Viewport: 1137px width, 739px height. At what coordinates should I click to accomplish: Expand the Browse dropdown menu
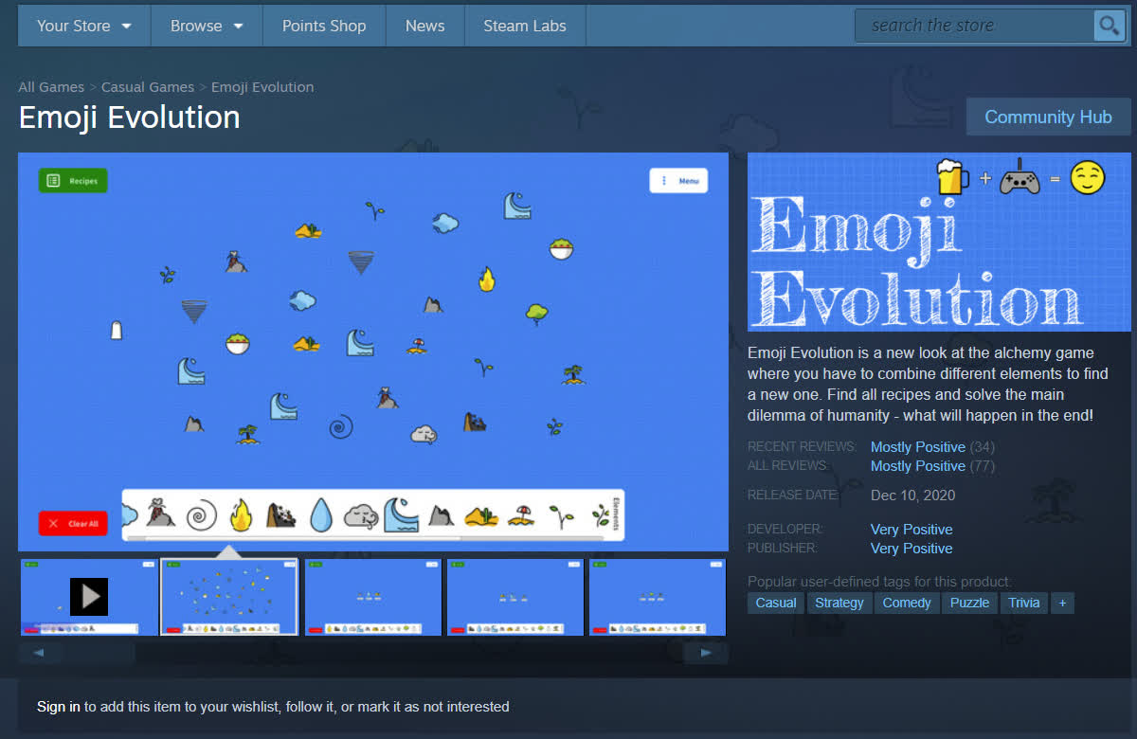coord(207,26)
